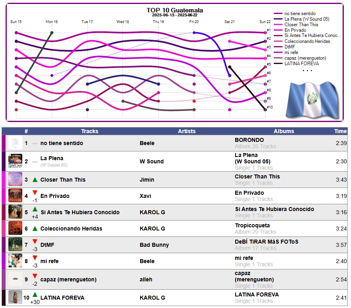
Task: Click the BORONDO album name
Action: coord(249,140)
